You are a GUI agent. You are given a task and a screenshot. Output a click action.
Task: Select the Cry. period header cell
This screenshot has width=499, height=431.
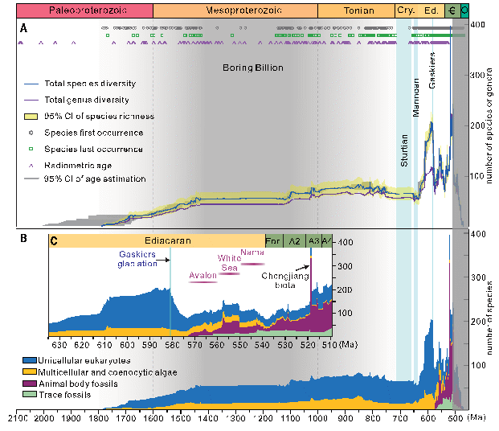[406, 10]
